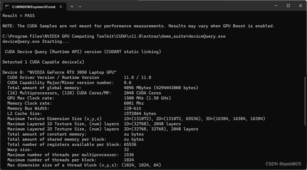Screen dimensions: 307x170
Task: Click 'Total amount of constant memory' label
Action: (x=47, y=134)
